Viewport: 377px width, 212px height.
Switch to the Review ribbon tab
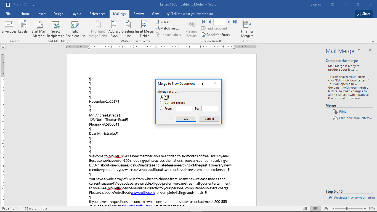[139, 14]
